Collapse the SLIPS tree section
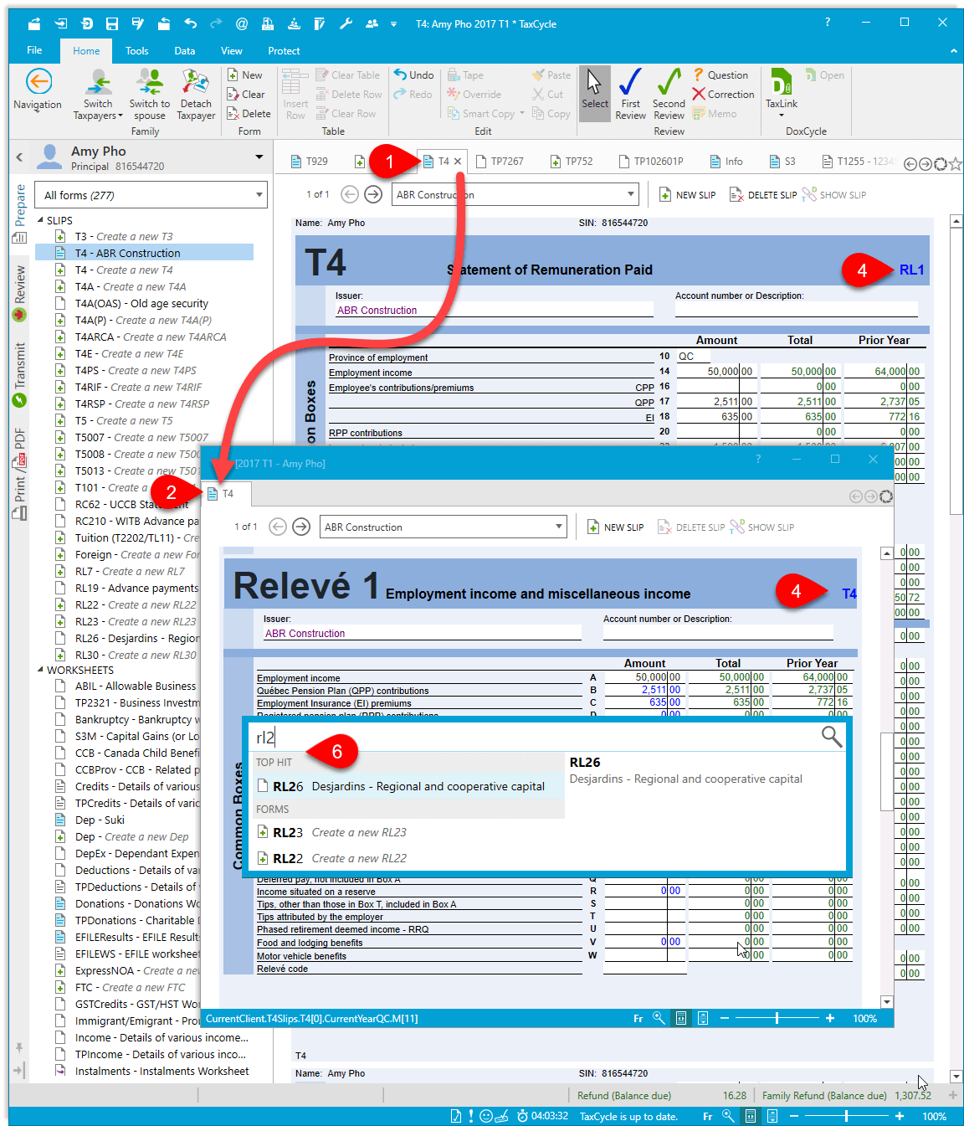 pos(40,221)
